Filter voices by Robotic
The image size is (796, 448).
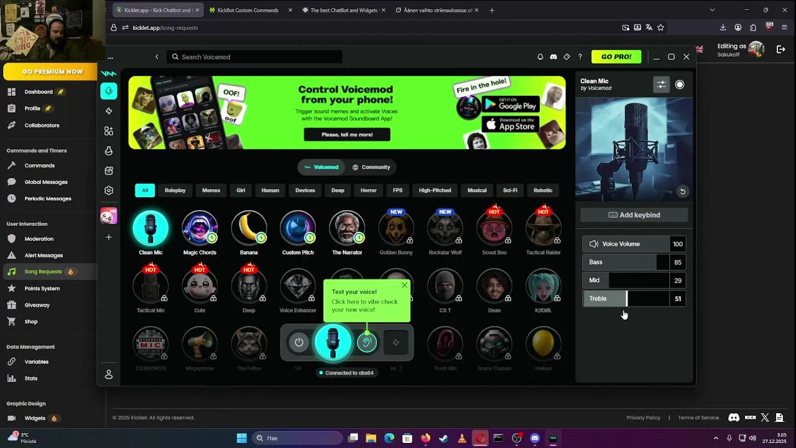coord(543,190)
